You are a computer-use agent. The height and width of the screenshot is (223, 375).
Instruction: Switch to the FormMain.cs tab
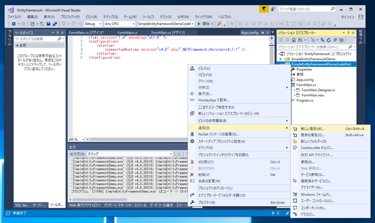coord(127,33)
